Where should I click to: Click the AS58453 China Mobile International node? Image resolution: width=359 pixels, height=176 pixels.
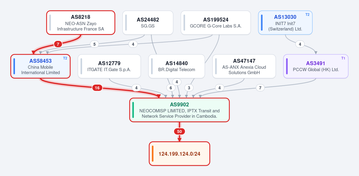(40, 66)
